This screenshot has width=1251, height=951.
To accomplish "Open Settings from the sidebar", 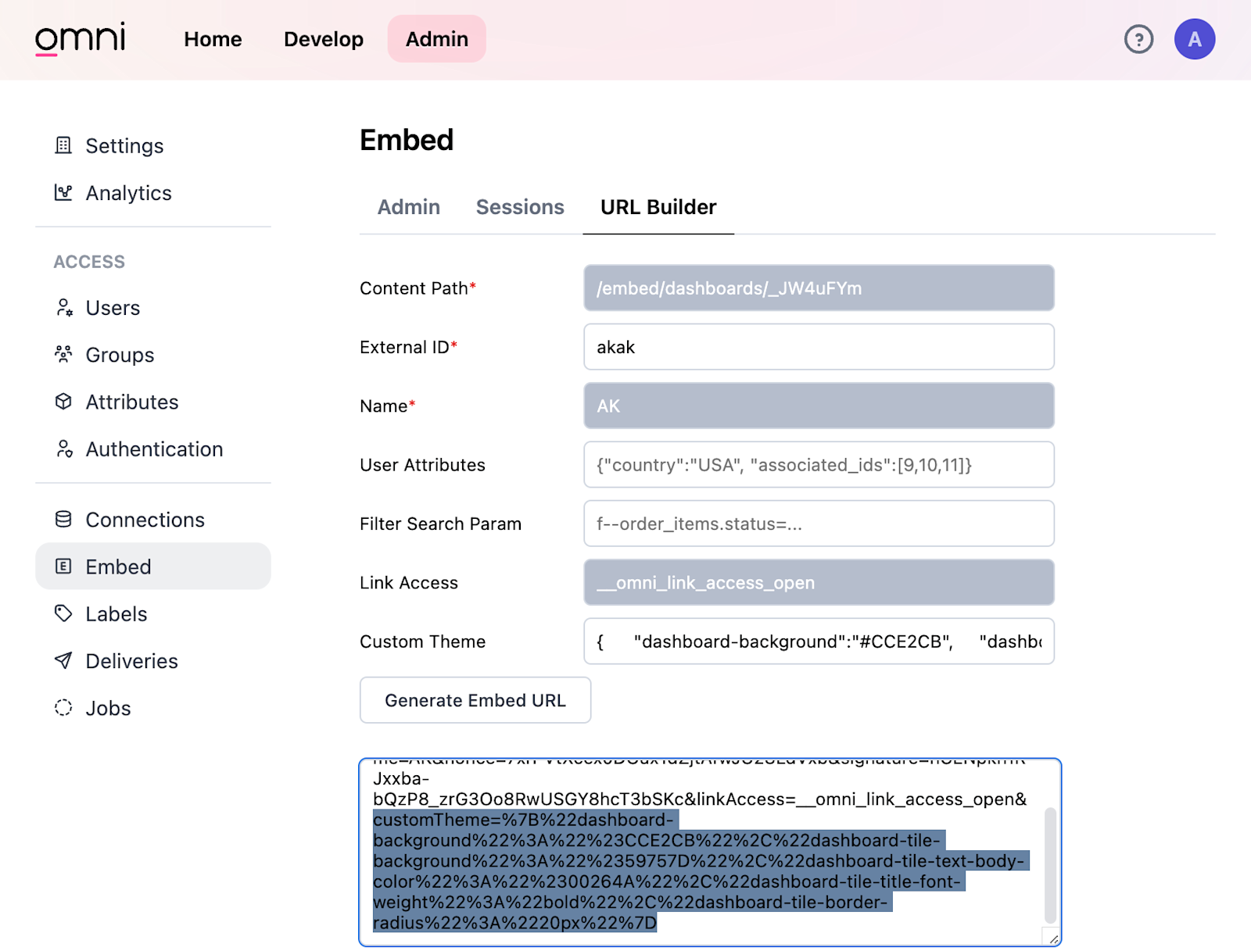I will 124,145.
